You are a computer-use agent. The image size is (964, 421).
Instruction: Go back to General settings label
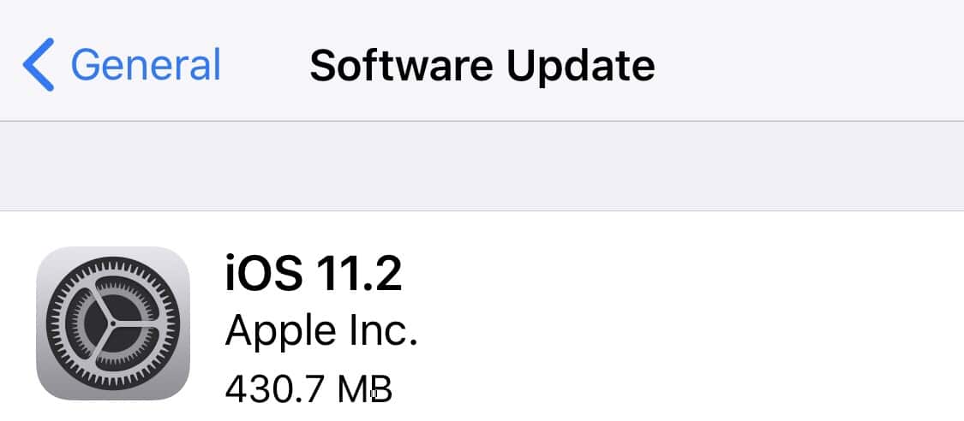coord(146,64)
